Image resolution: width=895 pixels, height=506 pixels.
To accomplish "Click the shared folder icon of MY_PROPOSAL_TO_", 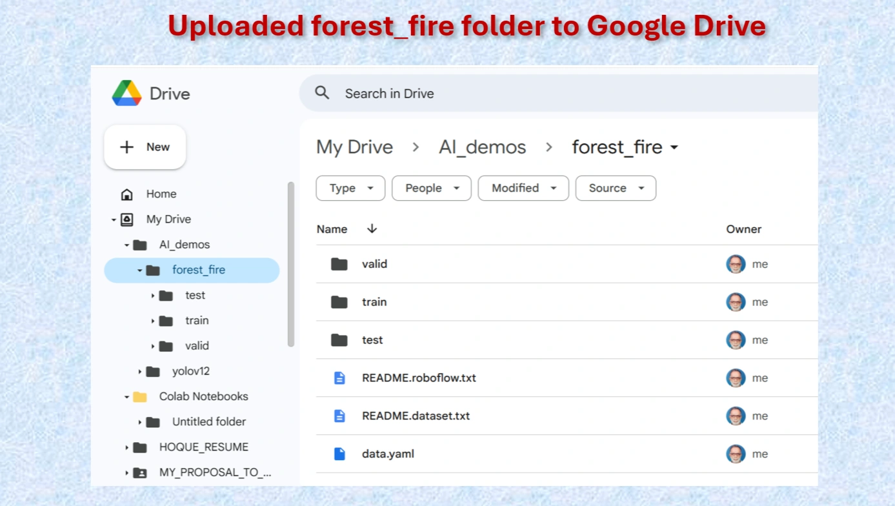I will [x=140, y=472].
